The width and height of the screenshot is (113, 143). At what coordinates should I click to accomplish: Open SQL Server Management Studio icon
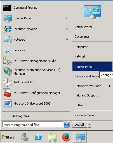tap(8, 61)
